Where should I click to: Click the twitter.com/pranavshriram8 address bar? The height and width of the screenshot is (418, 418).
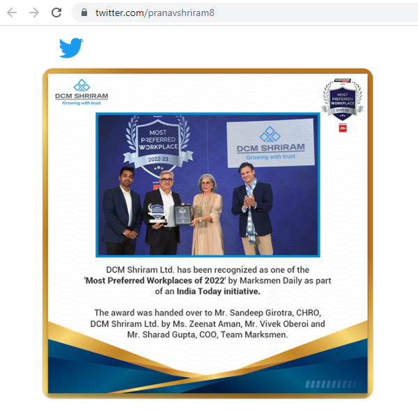245,13
